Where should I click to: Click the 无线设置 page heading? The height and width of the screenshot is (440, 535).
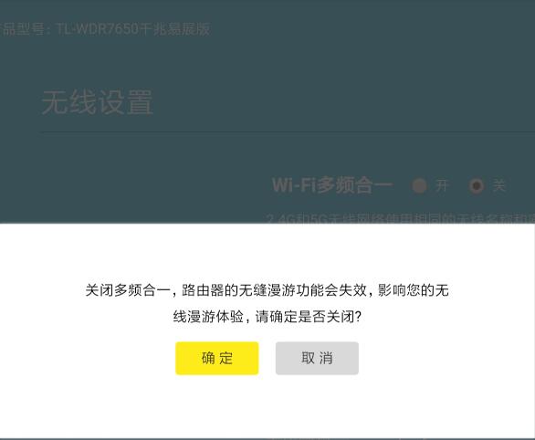[x=98, y=102]
